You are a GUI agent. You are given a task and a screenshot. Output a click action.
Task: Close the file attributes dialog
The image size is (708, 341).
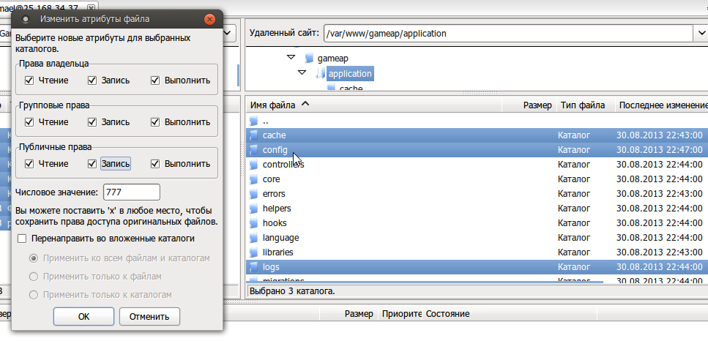click(x=211, y=19)
